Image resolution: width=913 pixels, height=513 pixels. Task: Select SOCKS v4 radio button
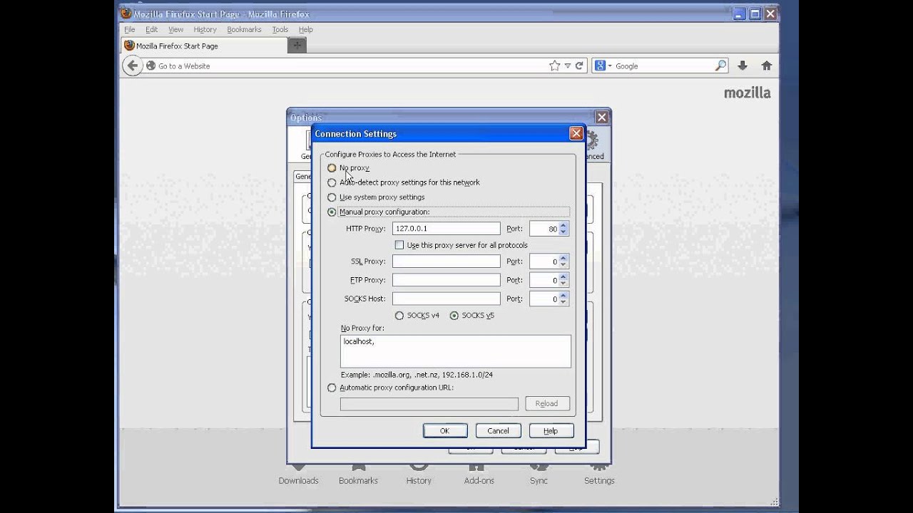point(399,315)
